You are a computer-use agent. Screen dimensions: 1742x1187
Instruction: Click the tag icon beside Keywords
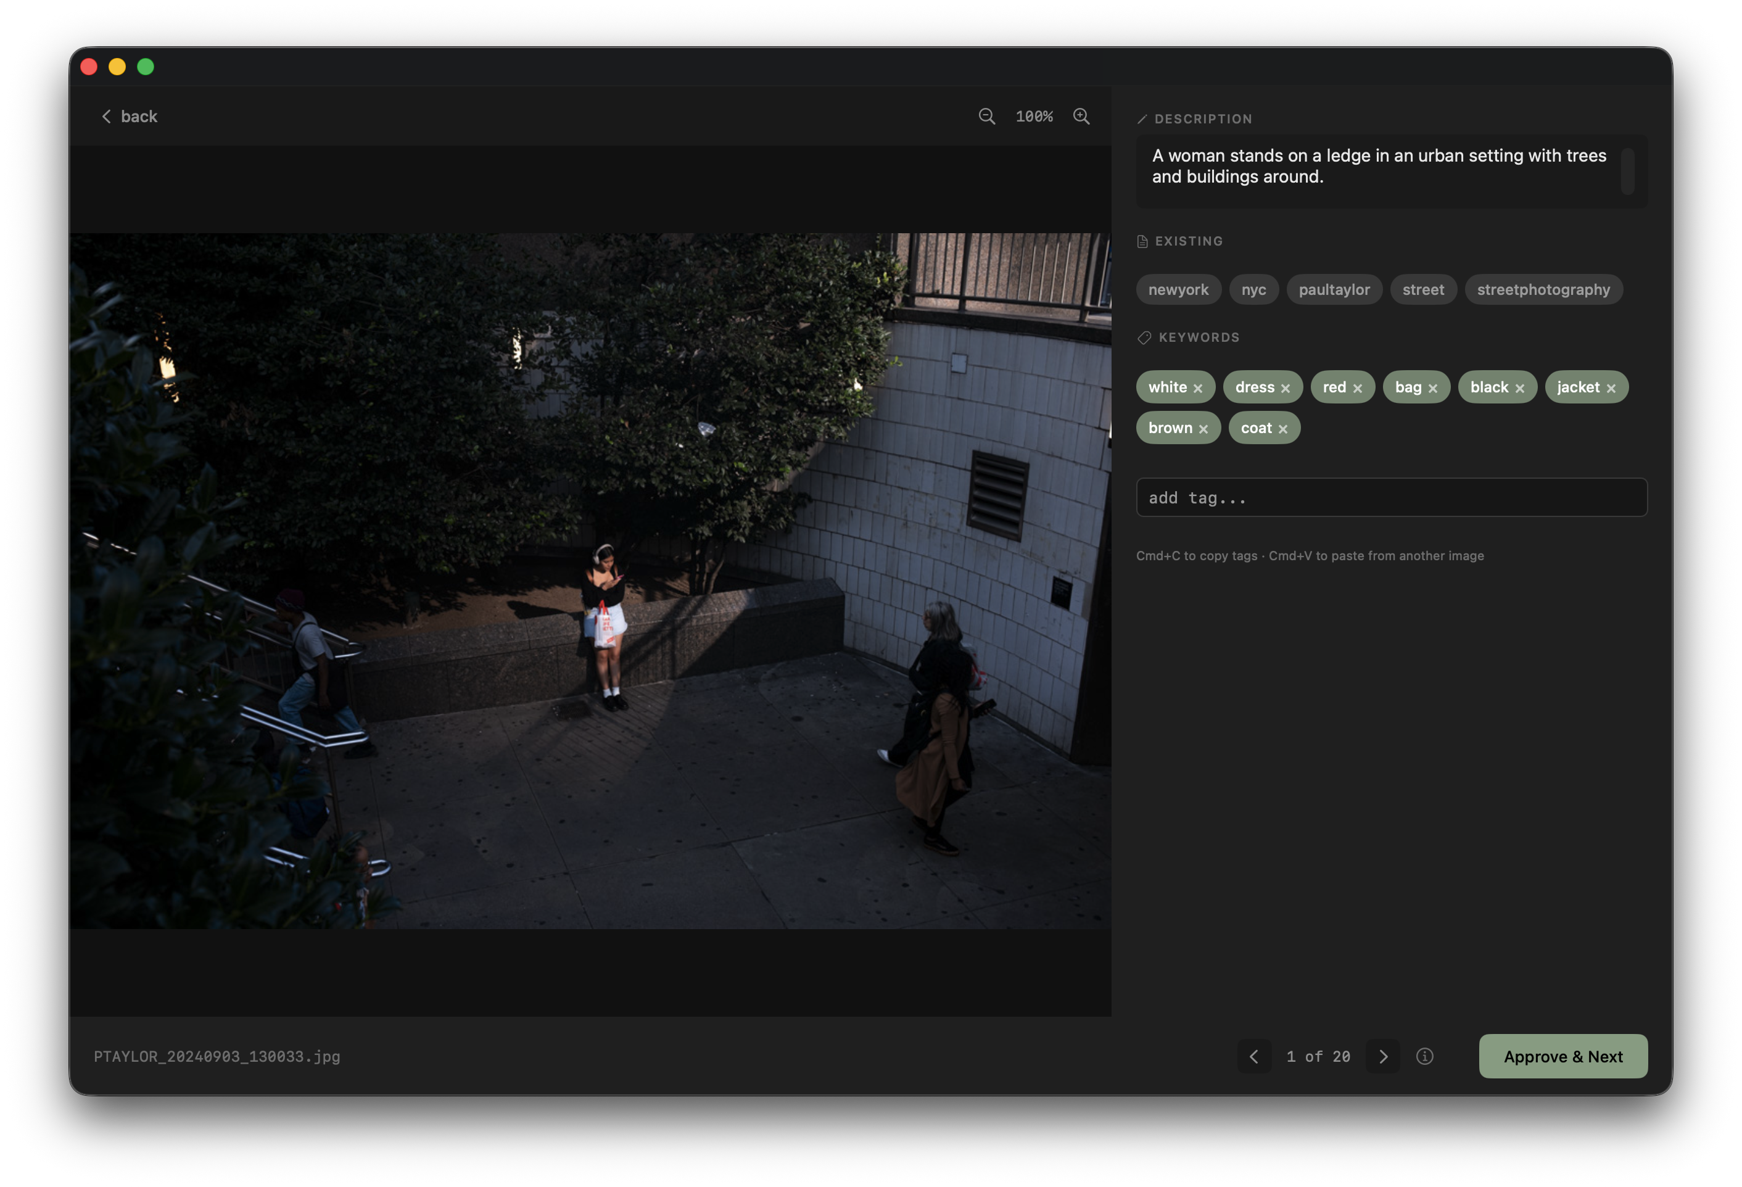coord(1145,337)
